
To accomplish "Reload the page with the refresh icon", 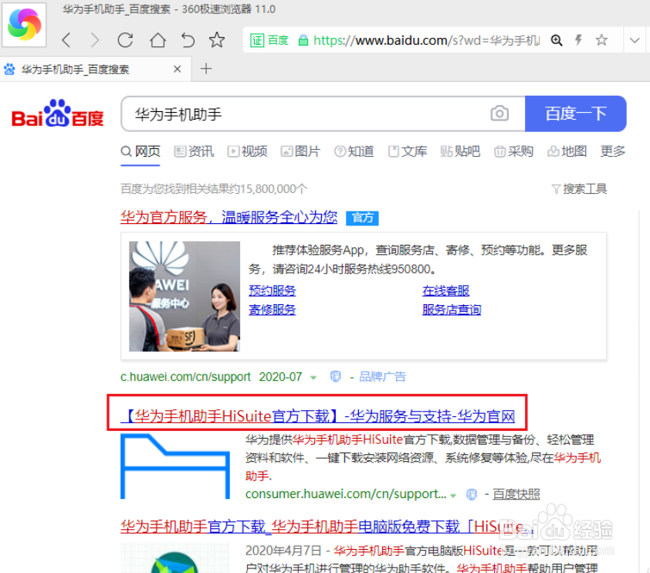I will (x=125, y=40).
